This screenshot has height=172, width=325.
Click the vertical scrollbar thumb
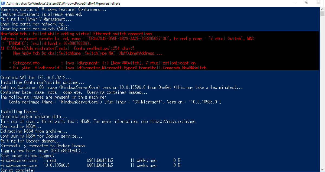322,14
